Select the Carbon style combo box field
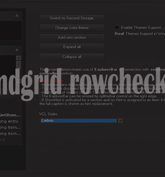The height and width of the screenshot is (177, 165). point(79,120)
